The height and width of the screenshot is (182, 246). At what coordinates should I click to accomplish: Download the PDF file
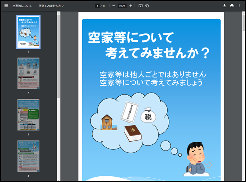224,6
